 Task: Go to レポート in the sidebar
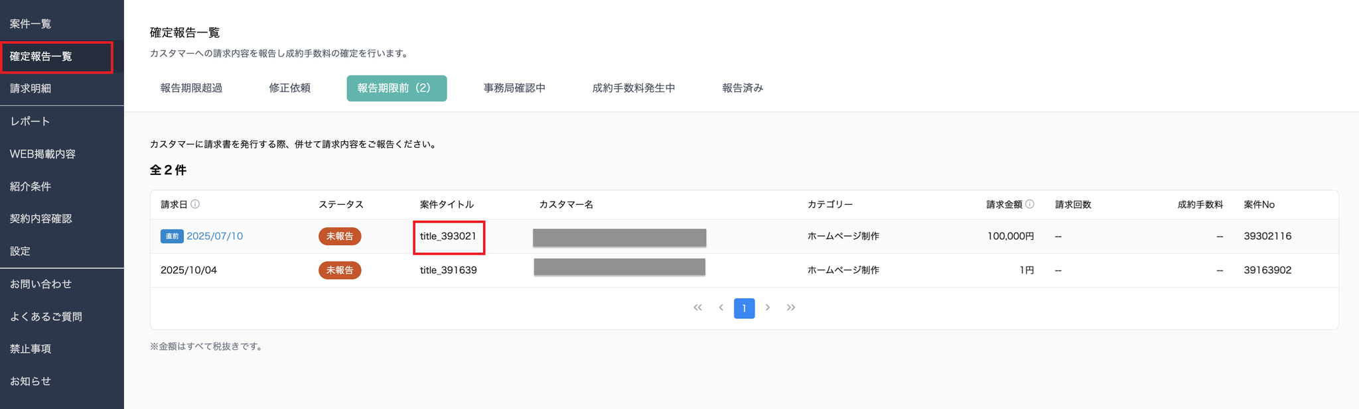coord(30,121)
